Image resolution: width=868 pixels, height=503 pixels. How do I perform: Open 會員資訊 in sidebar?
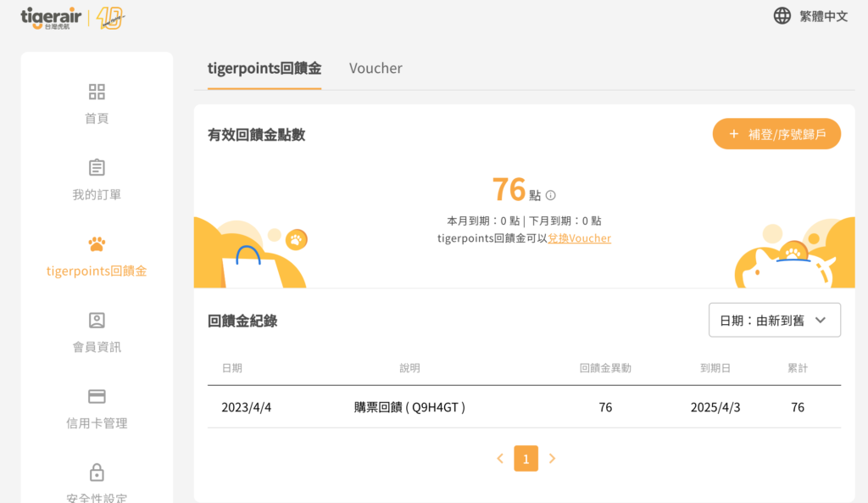97,347
